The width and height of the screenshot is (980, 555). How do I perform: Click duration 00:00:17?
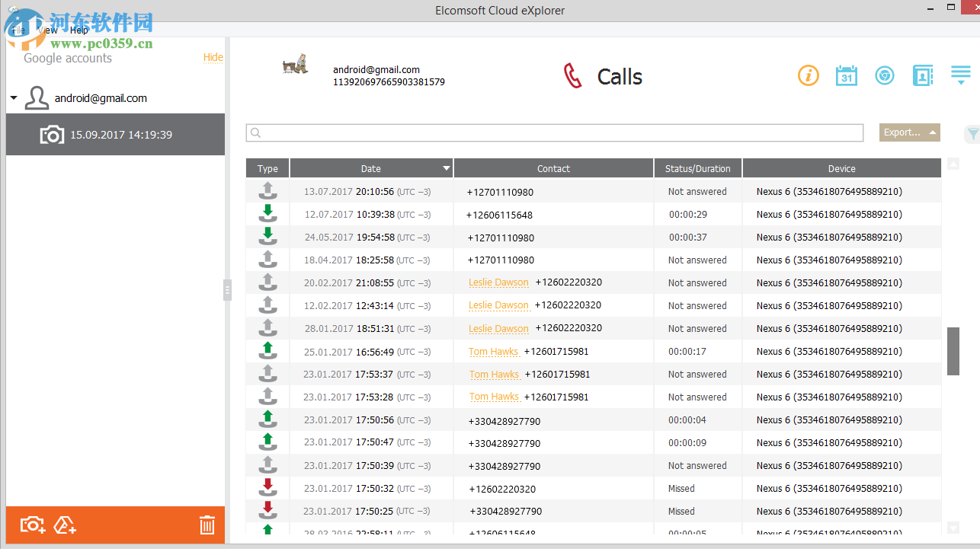(687, 352)
